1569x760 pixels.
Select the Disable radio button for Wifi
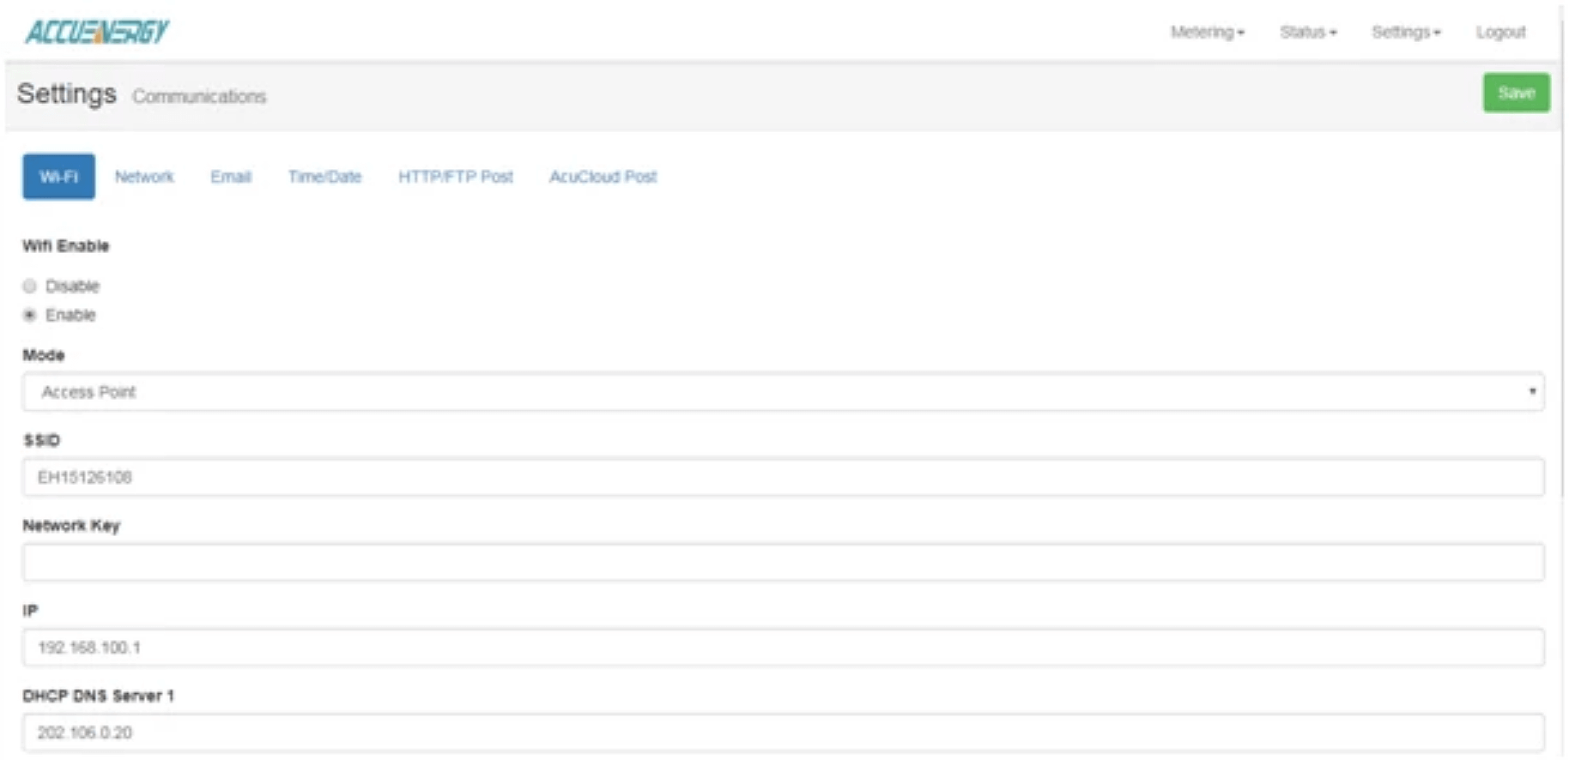coord(30,286)
